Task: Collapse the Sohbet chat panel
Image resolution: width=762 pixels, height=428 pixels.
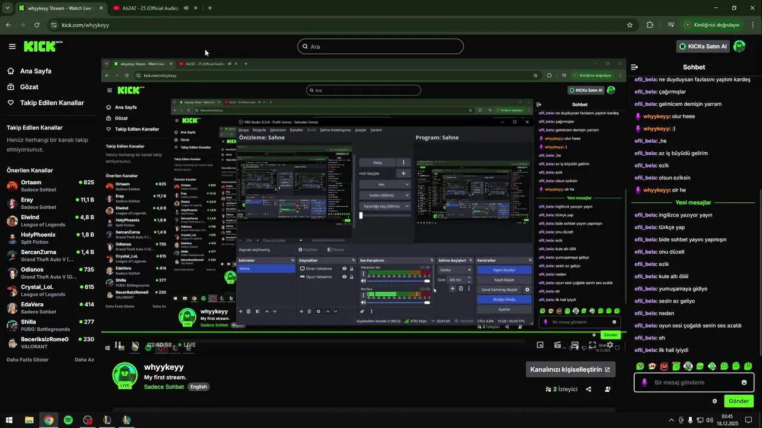Action: [x=635, y=67]
